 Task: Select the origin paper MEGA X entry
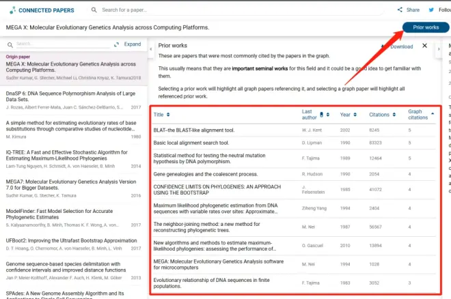(73, 68)
